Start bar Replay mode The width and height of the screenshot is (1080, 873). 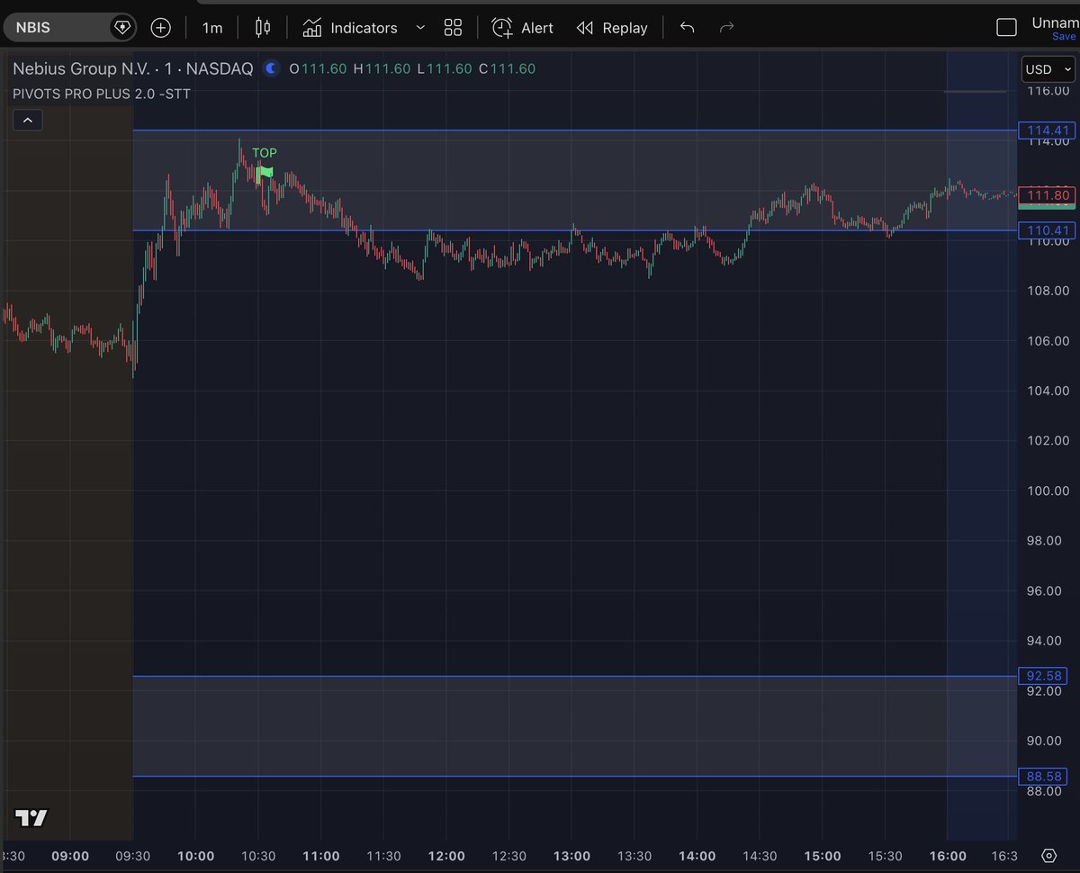[x=612, y=28]
